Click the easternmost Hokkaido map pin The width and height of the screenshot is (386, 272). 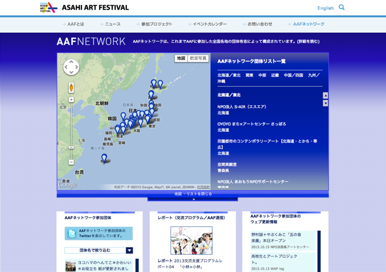[x=160, y=84]
